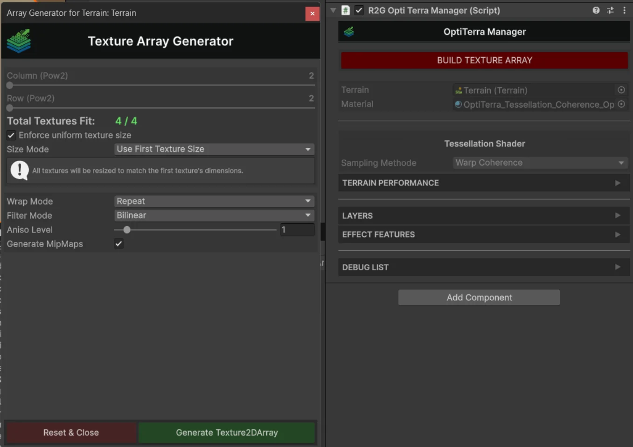Open the component help reference icon

coord(596,10)
